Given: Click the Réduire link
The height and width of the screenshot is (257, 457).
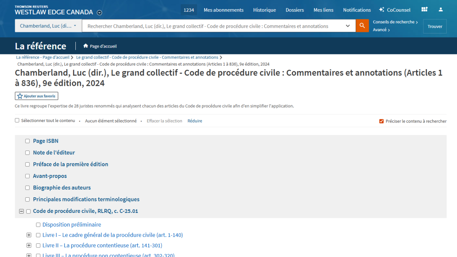Looking at the screenshot, I should click(x=195, y=121).
